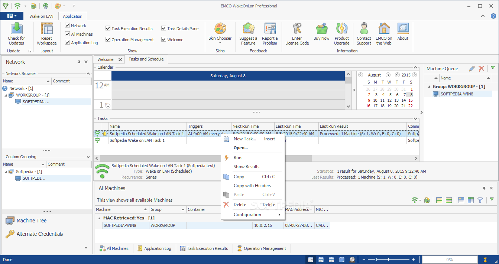The height and width of the screenshot is (264, 499).
Task: Click the filter funnel icon in All Machines toolbar
Action: pyautogui.click(x=480, y=200)
